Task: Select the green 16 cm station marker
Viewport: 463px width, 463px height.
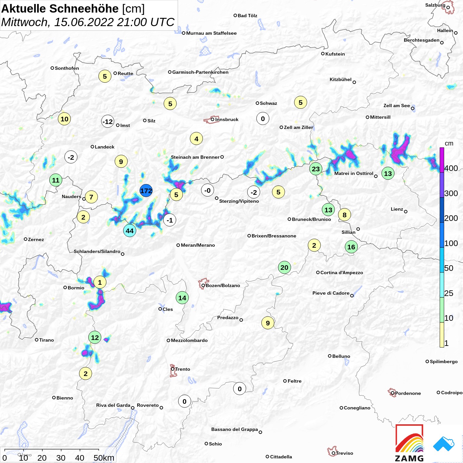Action: pos(351,247)
